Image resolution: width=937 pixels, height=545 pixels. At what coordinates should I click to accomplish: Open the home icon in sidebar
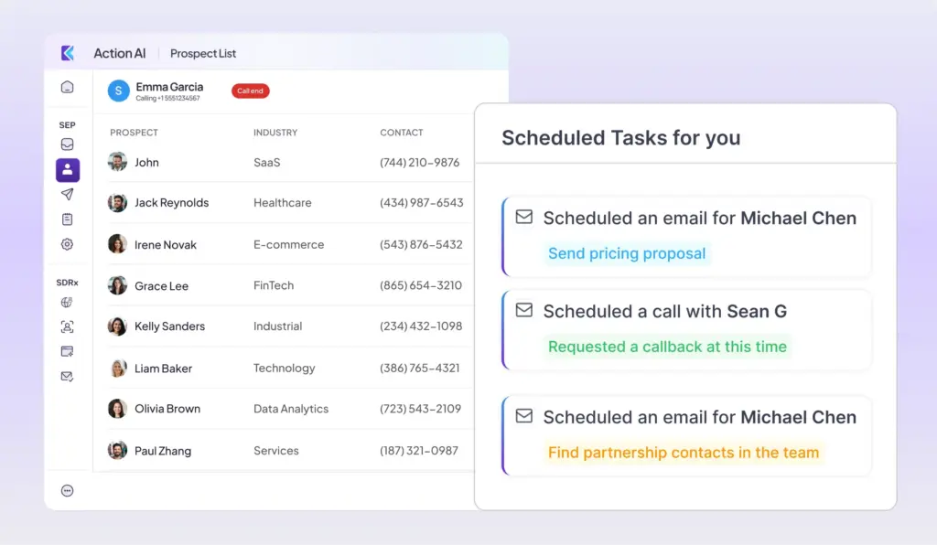[67, 88]
